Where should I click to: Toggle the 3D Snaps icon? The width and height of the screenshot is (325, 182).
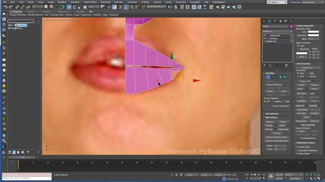click(x=120, y=7)
